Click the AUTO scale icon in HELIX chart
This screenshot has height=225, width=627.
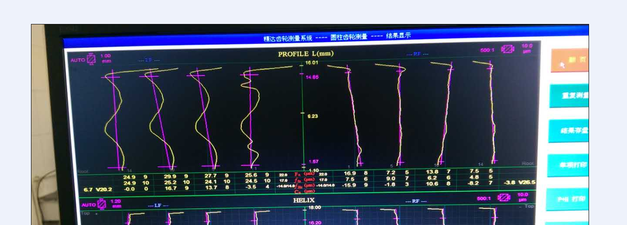click(x=101, y=204)
